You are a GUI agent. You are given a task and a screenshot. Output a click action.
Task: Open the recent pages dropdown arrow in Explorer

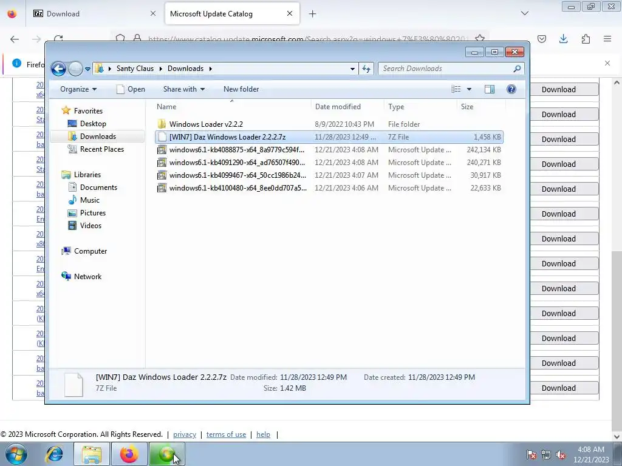coord(87,69)
